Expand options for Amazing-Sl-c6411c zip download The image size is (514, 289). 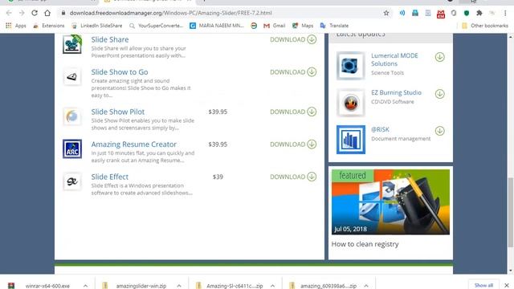pos(272,286)
